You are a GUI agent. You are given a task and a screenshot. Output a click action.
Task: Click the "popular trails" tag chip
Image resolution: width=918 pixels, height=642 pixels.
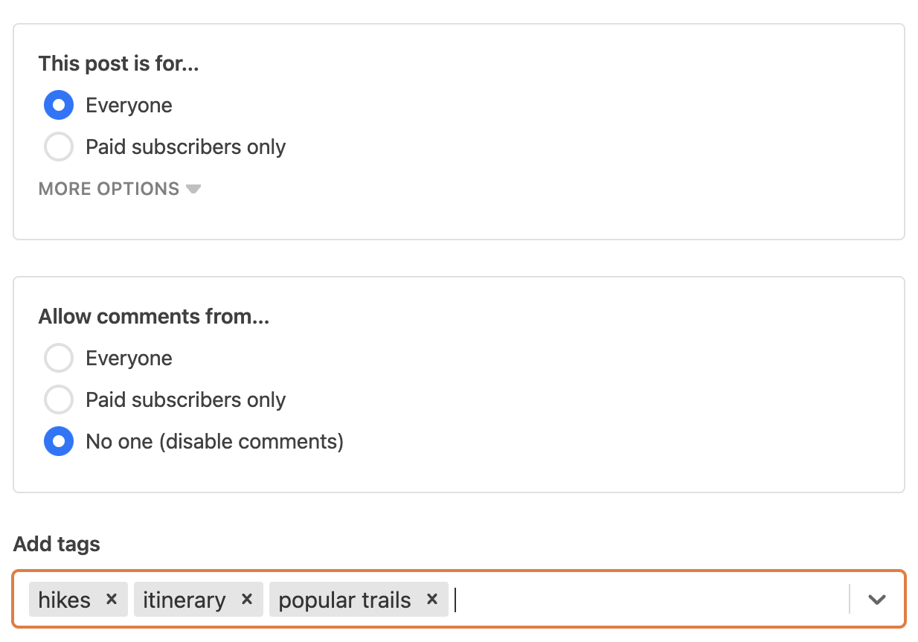[x=344, y=599]
